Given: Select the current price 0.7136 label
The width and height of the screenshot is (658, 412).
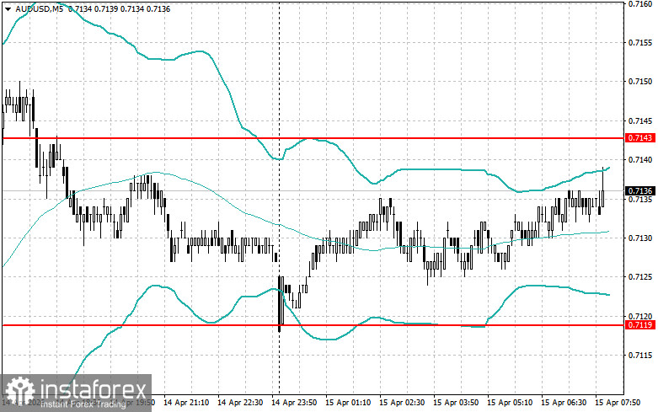Looking at the screenshot, I should pyautogui.click(x=640, y=191).
